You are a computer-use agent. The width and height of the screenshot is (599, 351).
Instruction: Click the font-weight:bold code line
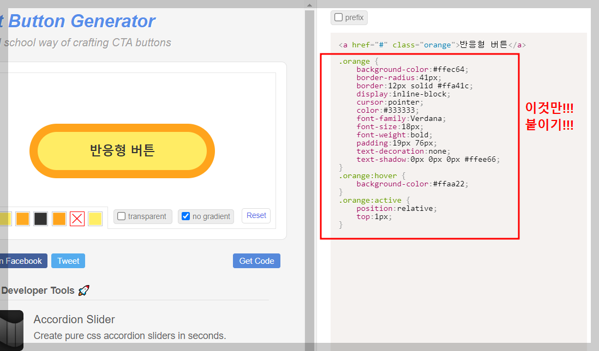(x=394, y=135)
